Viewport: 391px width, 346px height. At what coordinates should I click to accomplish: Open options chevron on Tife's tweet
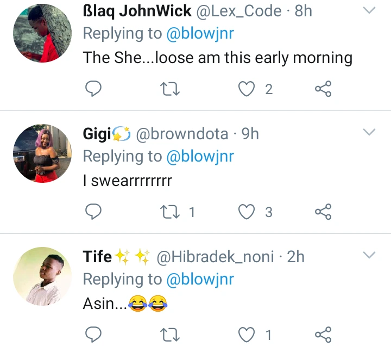pyautogui.click(x=369, y=255)
